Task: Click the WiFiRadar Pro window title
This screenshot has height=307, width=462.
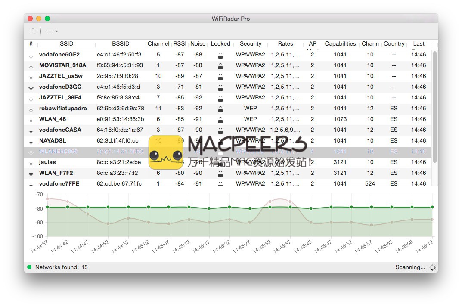Action: (x=231, y=19)
